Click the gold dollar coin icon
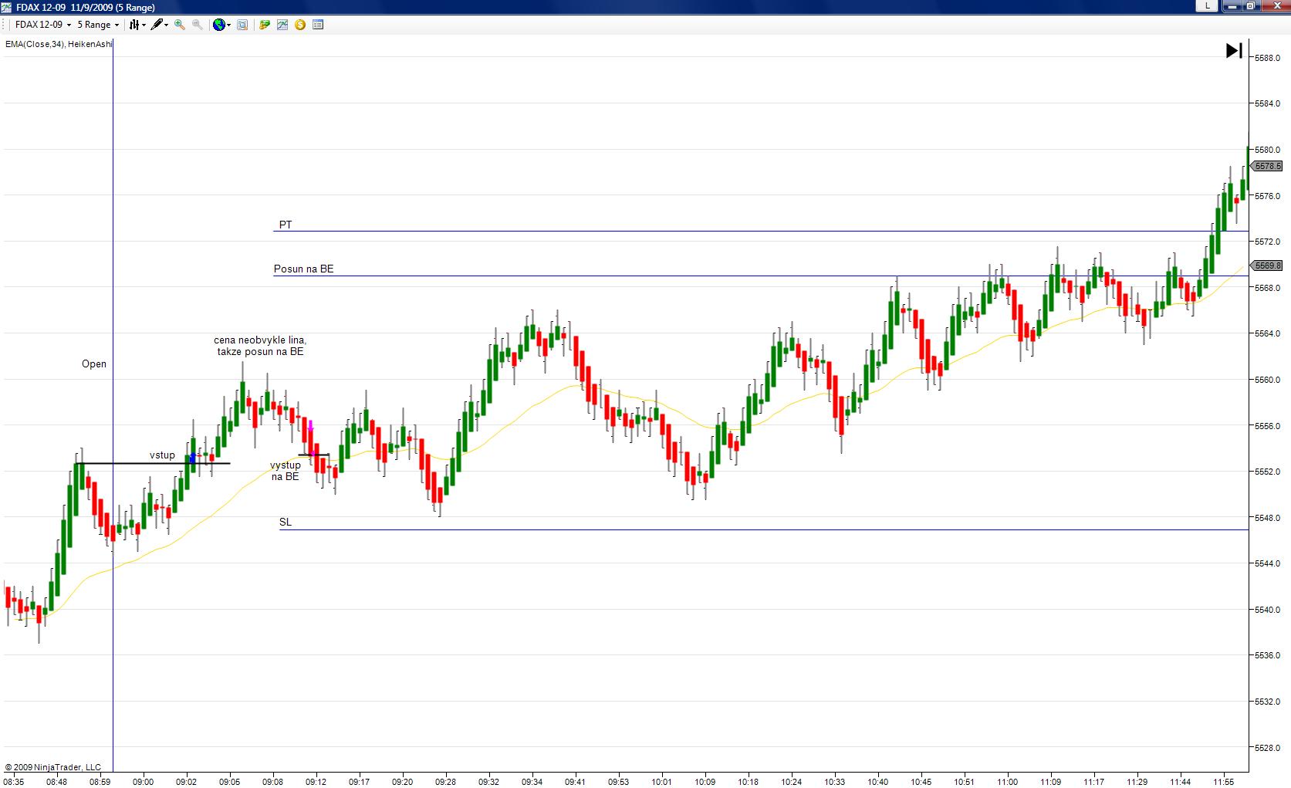This screenshot has height=788, width=1291. click(x=300, y=25)
